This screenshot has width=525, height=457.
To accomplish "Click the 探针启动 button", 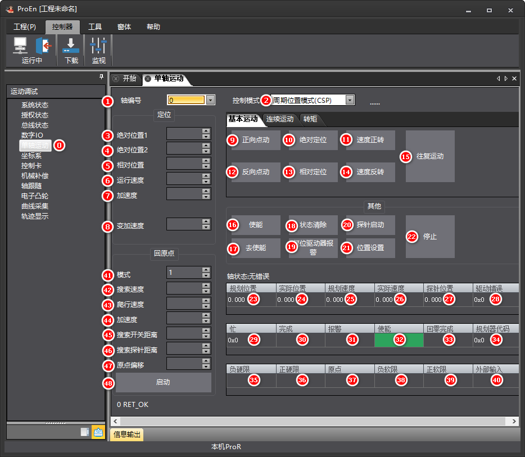I will click(x=370, y=225).
